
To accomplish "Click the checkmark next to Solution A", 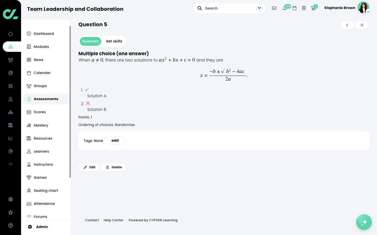I will pyautogui.click(x=86, y=90).
